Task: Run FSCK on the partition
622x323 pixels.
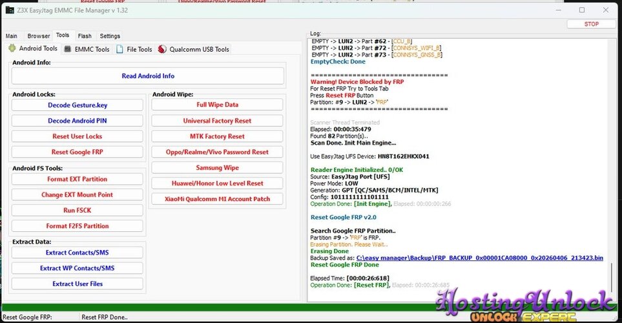Action: pyautogui.click(x=78, y=211)
